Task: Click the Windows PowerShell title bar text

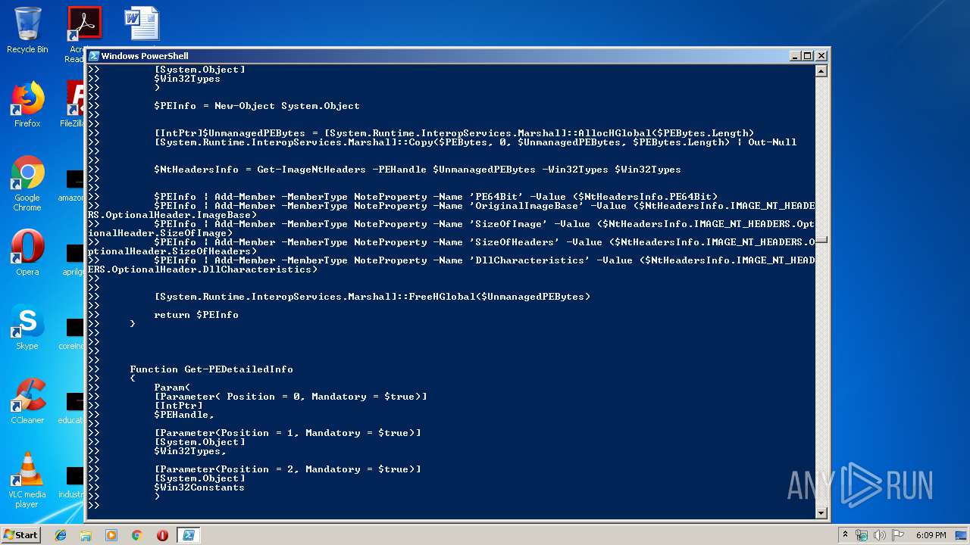Action: (x=145, y=56)
